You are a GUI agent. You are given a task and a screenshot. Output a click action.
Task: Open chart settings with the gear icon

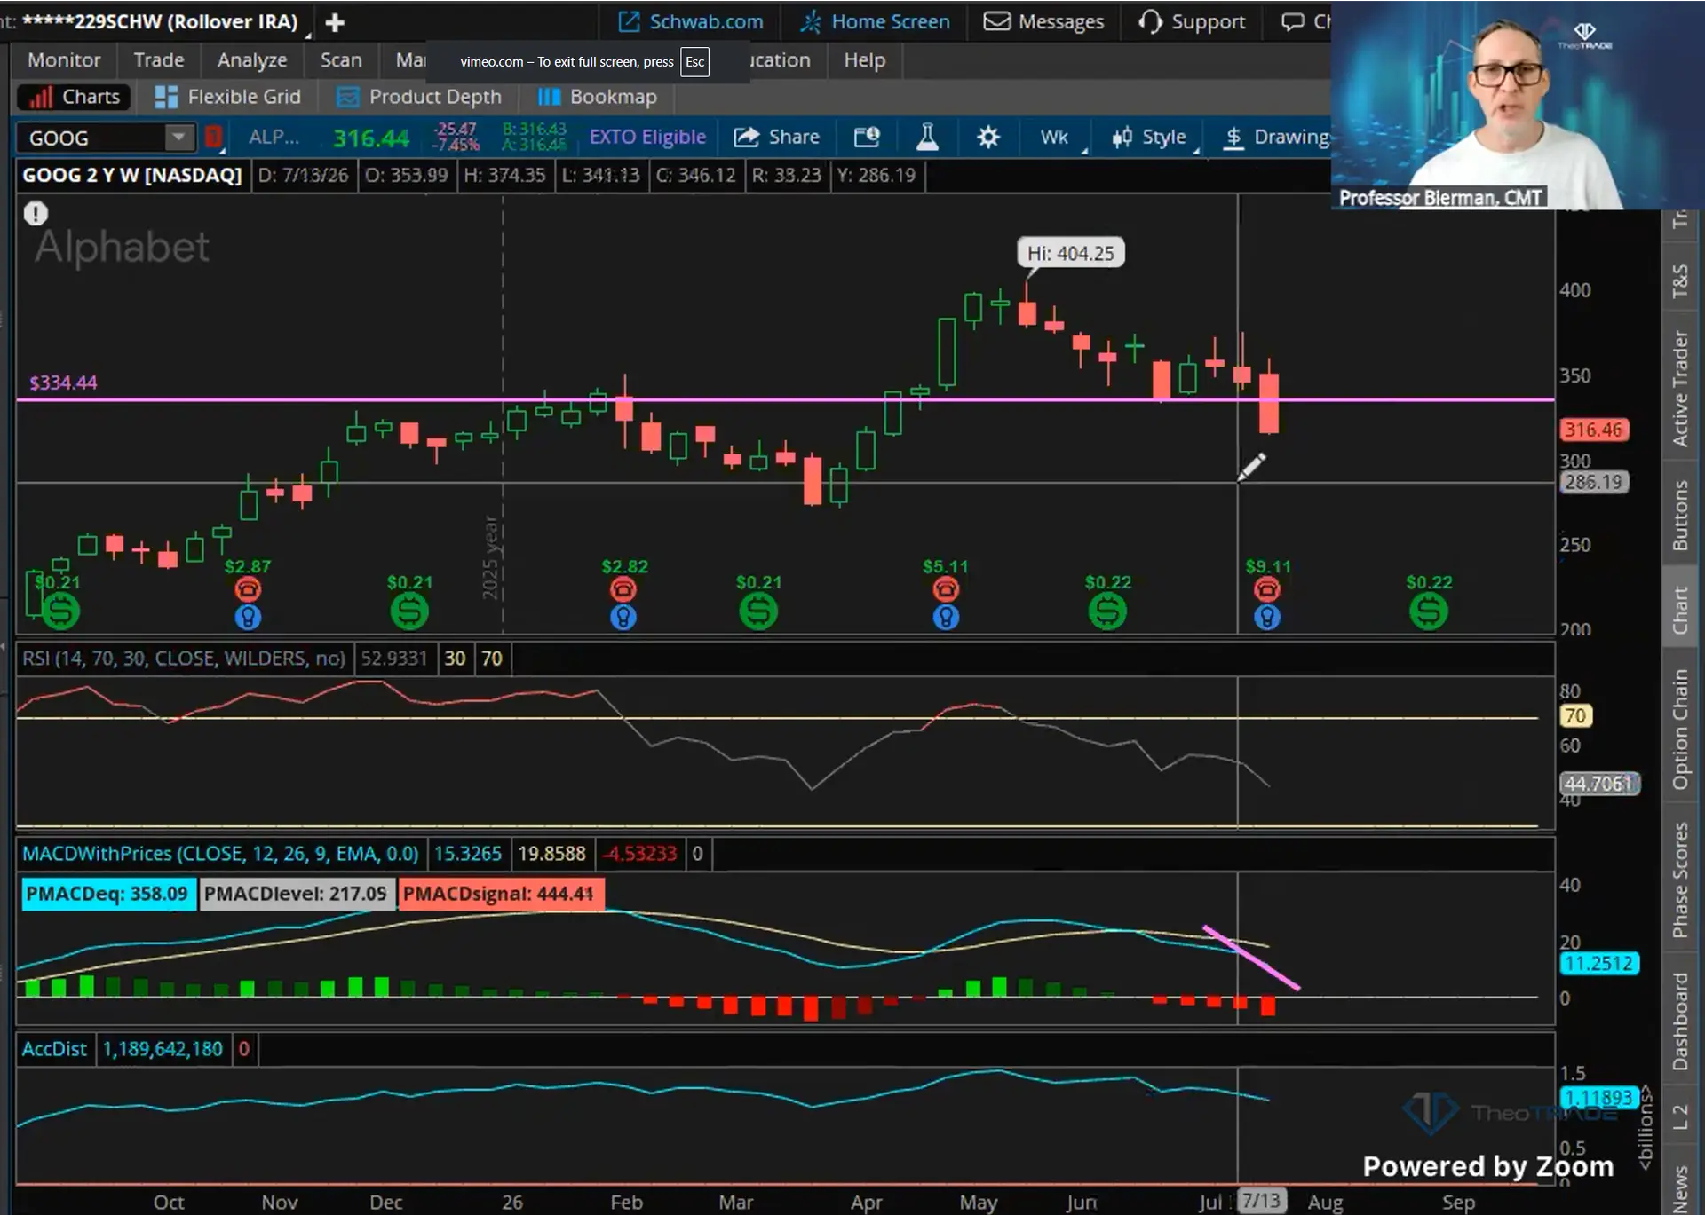point(988,137)
